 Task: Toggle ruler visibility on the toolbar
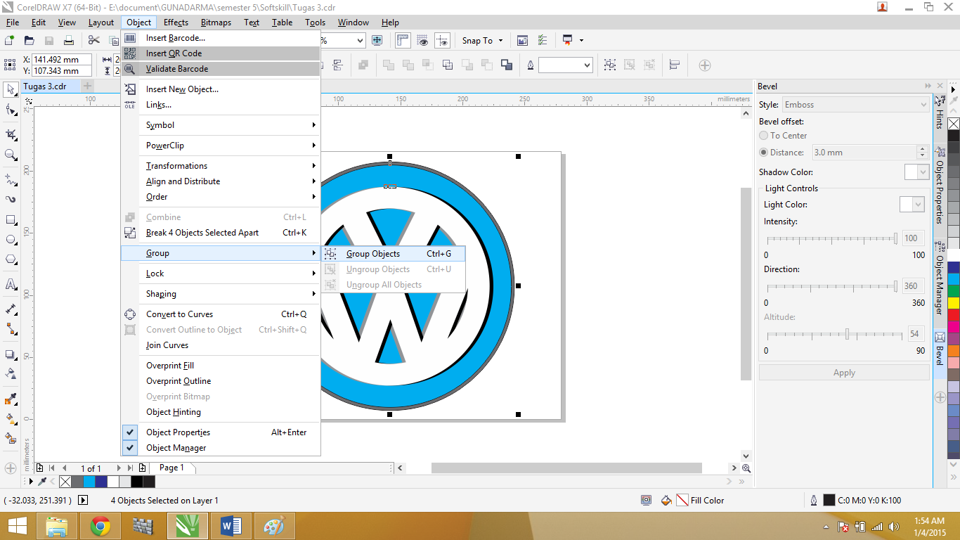[x=403, y=40]
